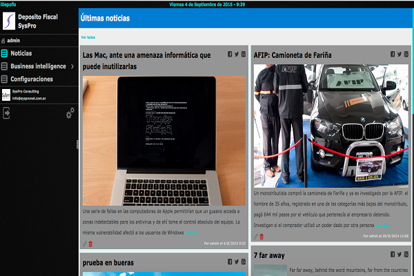
Task: Click the SysPro Consulting logo thumbnail
Action: (x=6, y=95)
